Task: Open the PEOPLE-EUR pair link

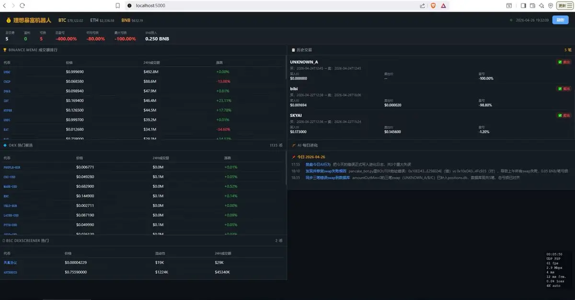Action: click(12, 168)
